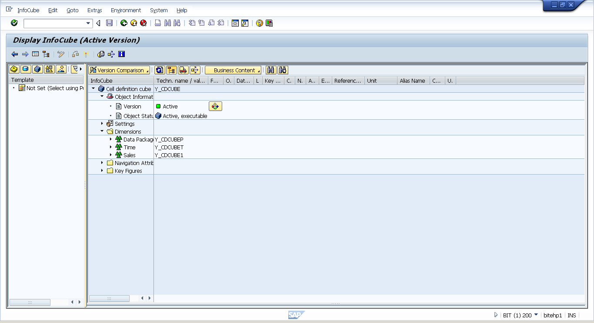Click the hierarchy tree icon in application toolbar
Image resolution: width=594 pixels, height=323 pixels.
[46, 54]
